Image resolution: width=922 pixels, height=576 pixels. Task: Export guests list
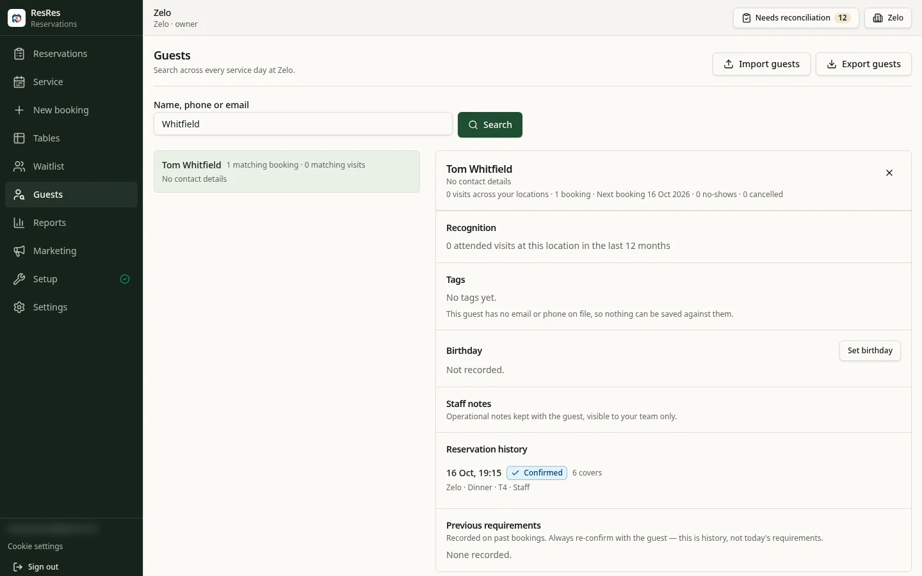click(x=864, y=64)
